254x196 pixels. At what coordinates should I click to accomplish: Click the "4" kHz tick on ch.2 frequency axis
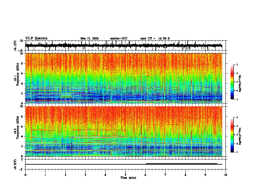[22, 136]
